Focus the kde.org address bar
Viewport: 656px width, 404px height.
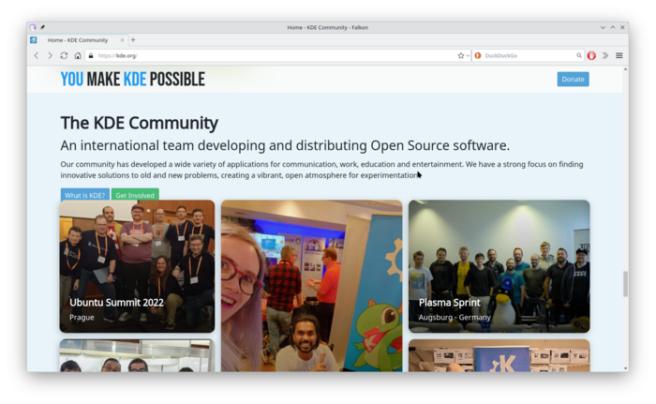pyautogui.click(x=276, y=55)
